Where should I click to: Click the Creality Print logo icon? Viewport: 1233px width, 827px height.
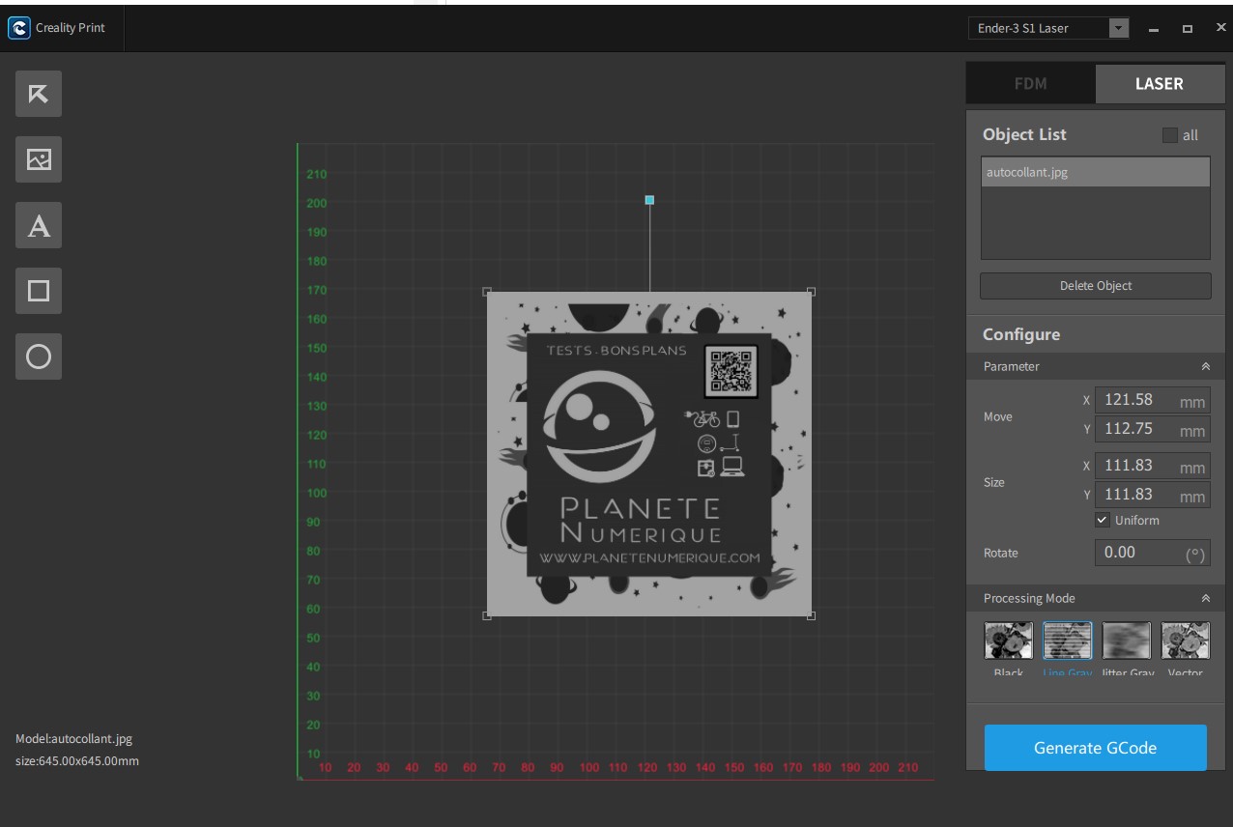pos(18,28)
